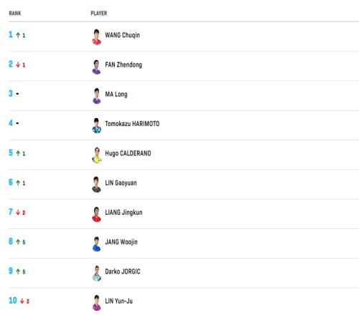The image size is (359, 315).
Task: Click the red down arrow at rank 7
Action: (x=18, y=213)
